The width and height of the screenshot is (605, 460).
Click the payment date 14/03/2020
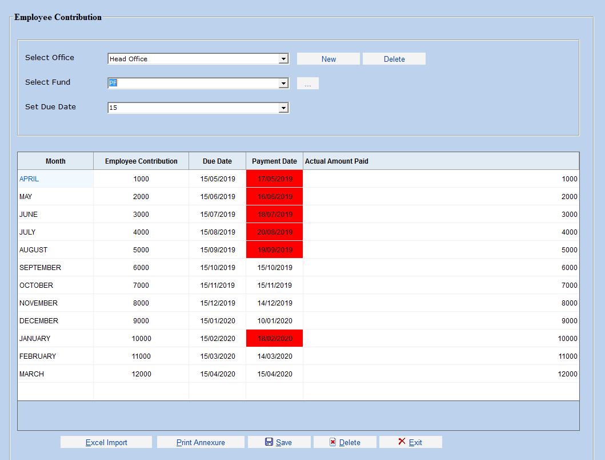click(x=275, y=357)
